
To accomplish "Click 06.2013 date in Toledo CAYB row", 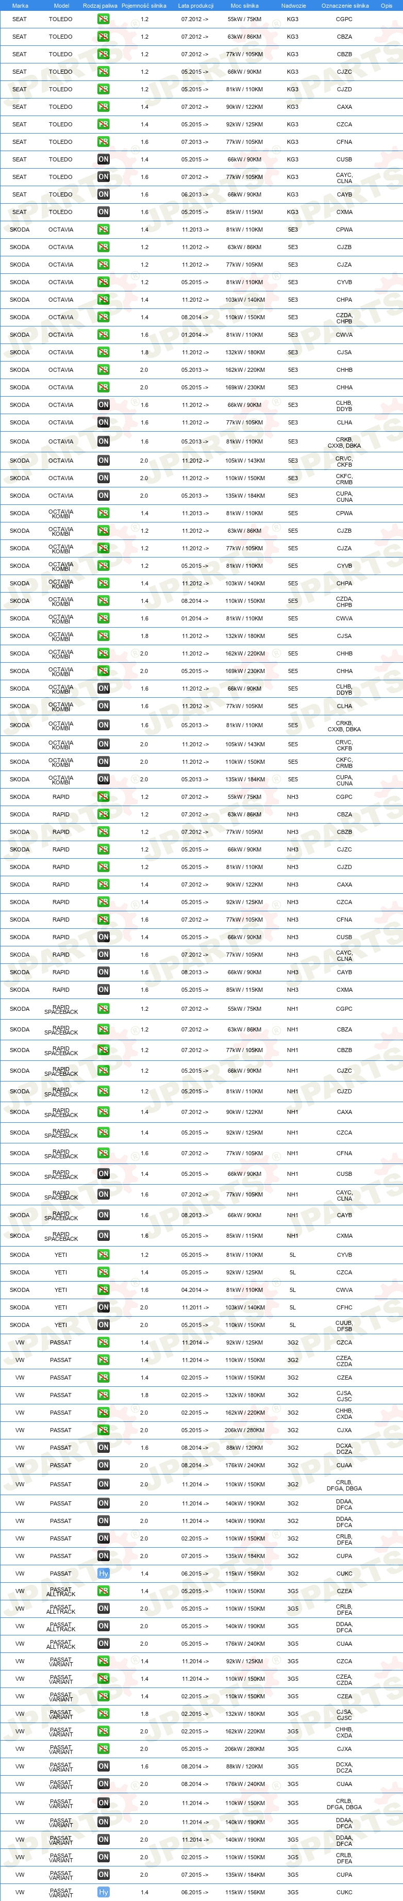I will [194, 195].
